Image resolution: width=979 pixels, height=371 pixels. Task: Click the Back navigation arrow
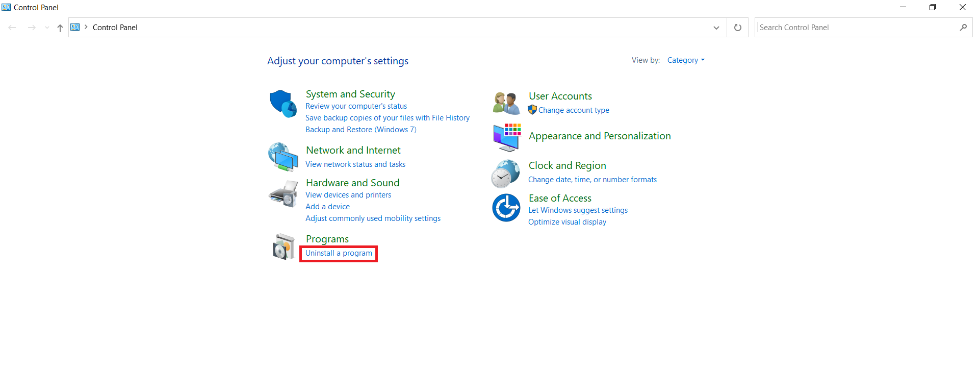tap(12, 28)
